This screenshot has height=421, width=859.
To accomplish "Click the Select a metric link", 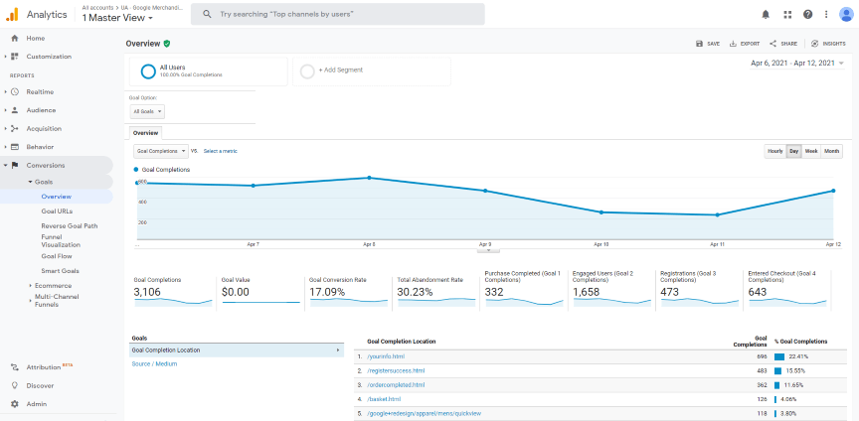I will [221, 151].
